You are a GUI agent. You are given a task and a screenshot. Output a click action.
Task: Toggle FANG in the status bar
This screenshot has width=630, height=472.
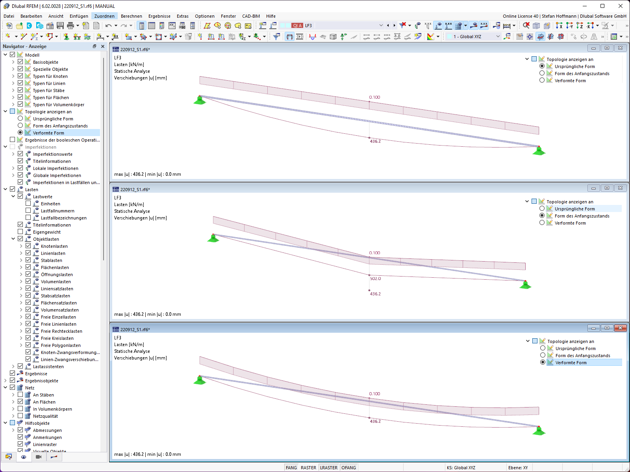click(x=291, y=468)
